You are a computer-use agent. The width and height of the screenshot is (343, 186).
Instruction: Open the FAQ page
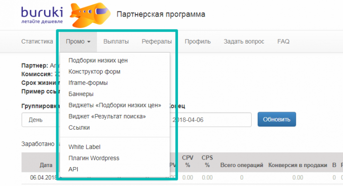click(283, 41)
